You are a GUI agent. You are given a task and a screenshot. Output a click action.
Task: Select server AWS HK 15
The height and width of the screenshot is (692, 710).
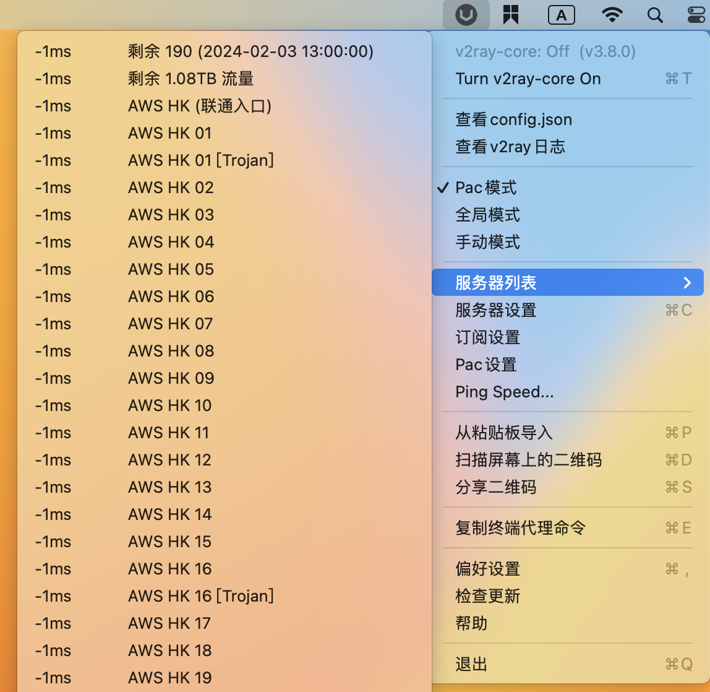[x=225, y=541]
